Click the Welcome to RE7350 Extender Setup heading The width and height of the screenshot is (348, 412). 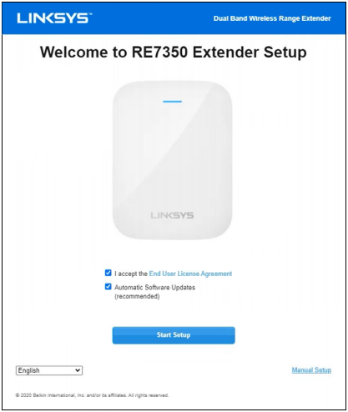(174, 53)
